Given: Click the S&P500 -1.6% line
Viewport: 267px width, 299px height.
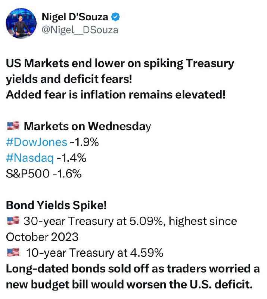Looking at the screenshot, I should (x=44, y=174).
